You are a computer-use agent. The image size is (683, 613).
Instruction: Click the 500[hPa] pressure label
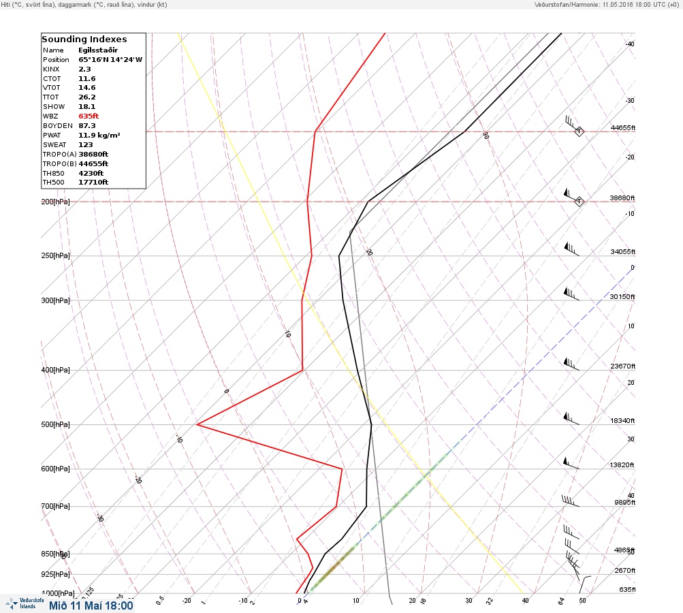click(x=55, y=425)
